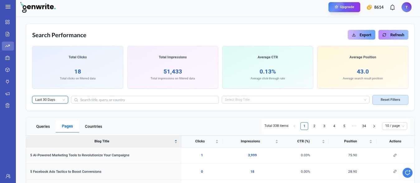Image resolution: width=420 pixels, height=183 pixels.
Task: Go to page 2
Action: [314, 126]
